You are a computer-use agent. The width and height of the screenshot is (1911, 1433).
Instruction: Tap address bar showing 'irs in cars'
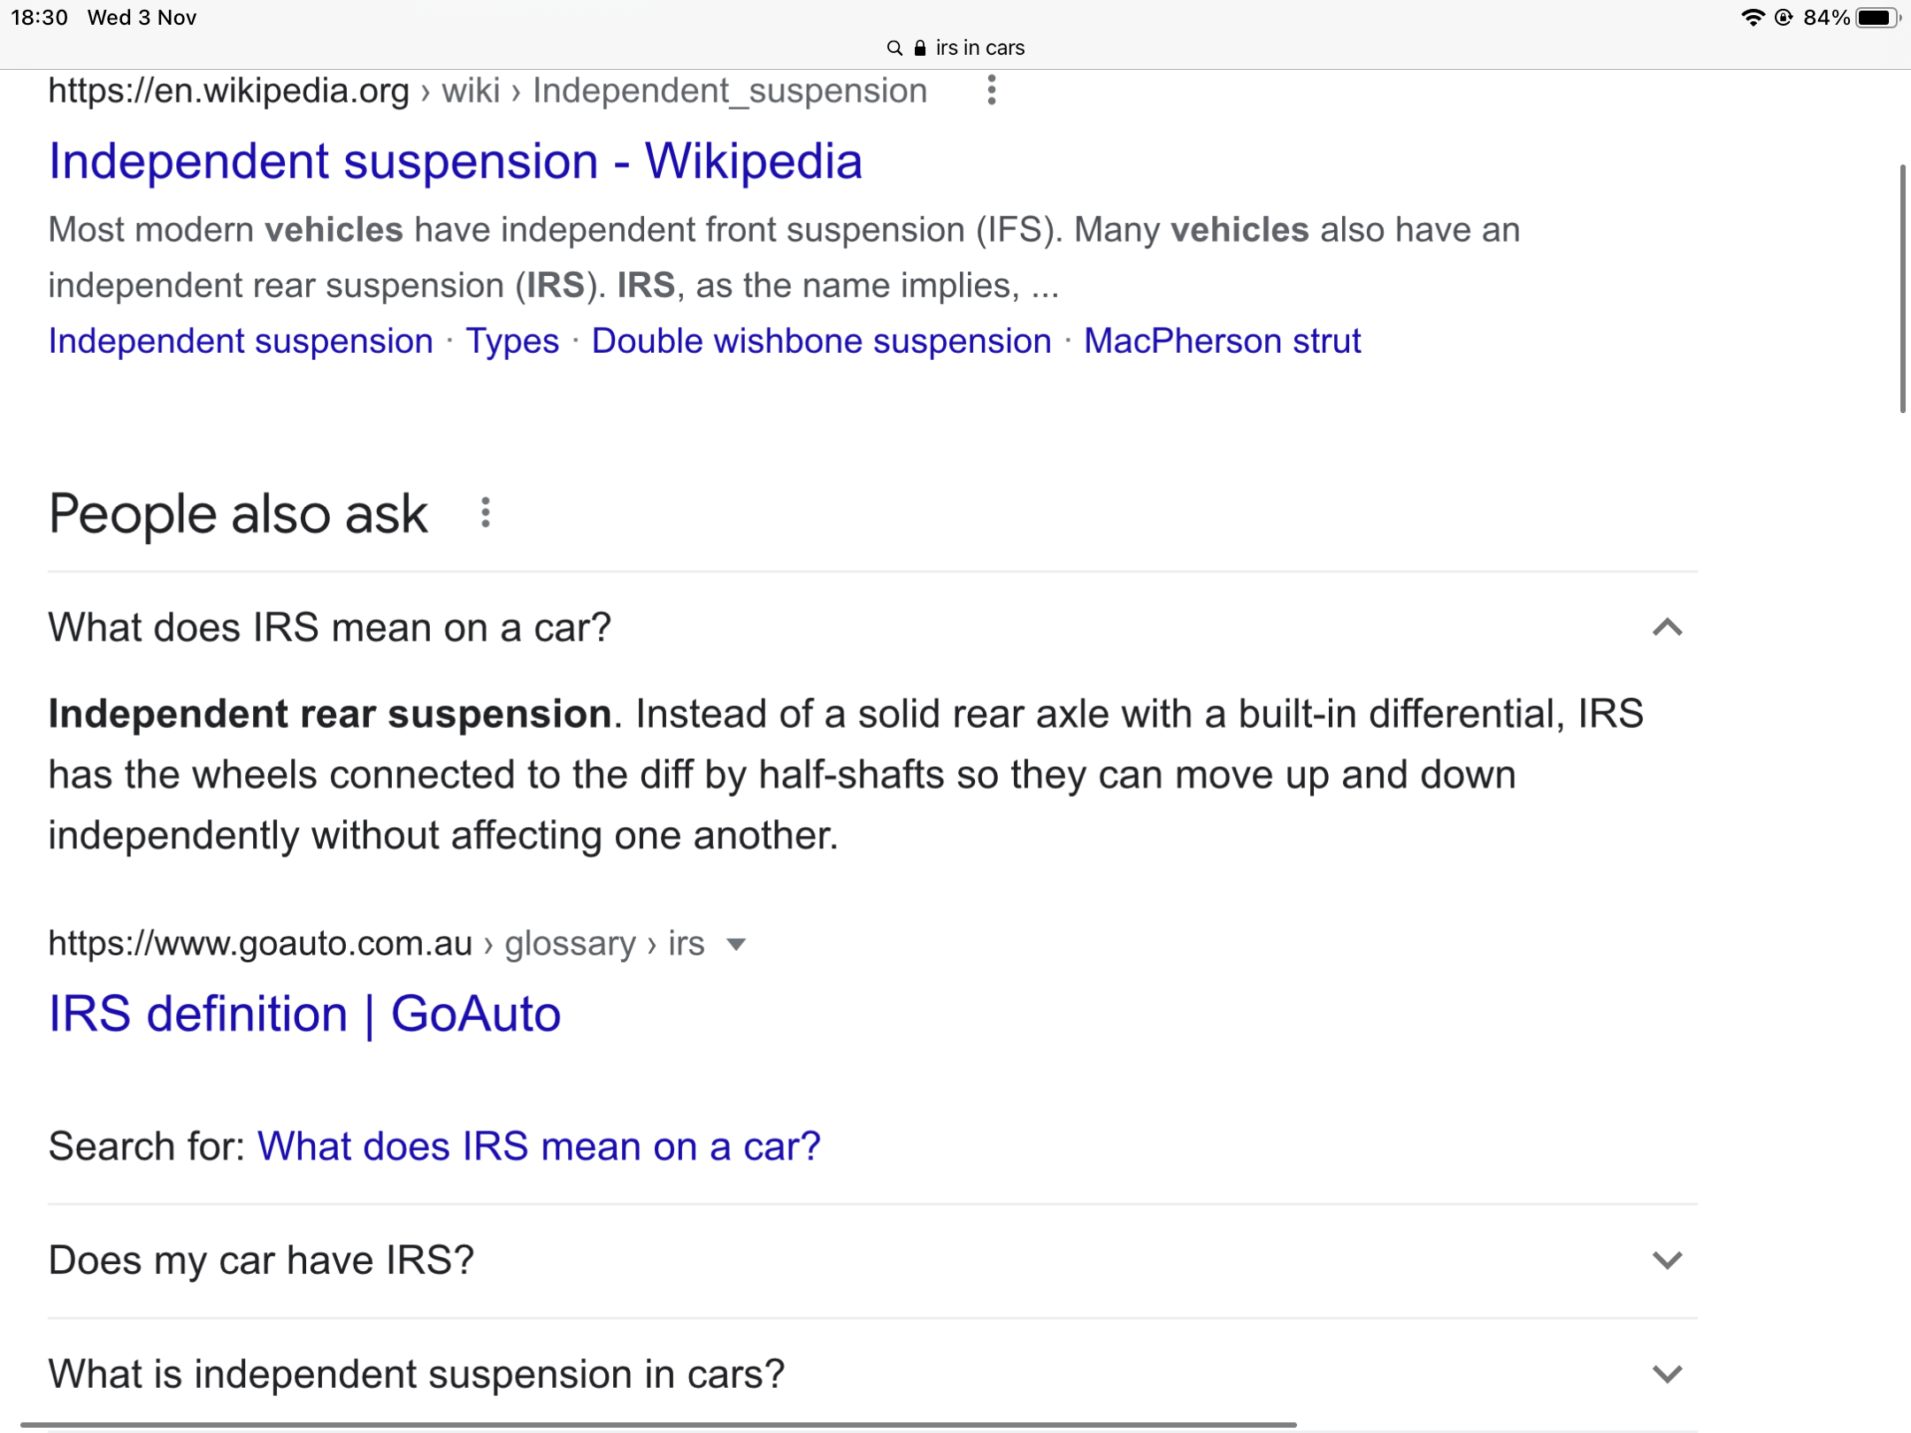(955, 48)
